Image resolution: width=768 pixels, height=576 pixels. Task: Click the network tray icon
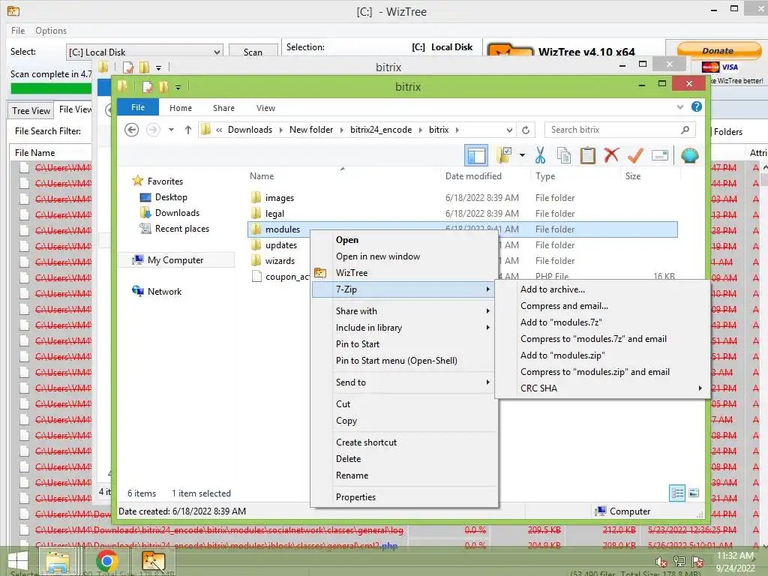[x=679, y=562]
